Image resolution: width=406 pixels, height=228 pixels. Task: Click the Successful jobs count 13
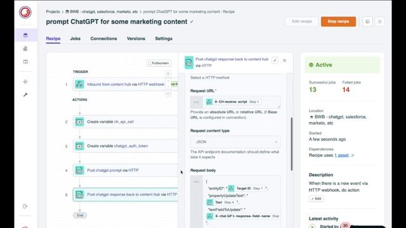(x=313, y=90)
